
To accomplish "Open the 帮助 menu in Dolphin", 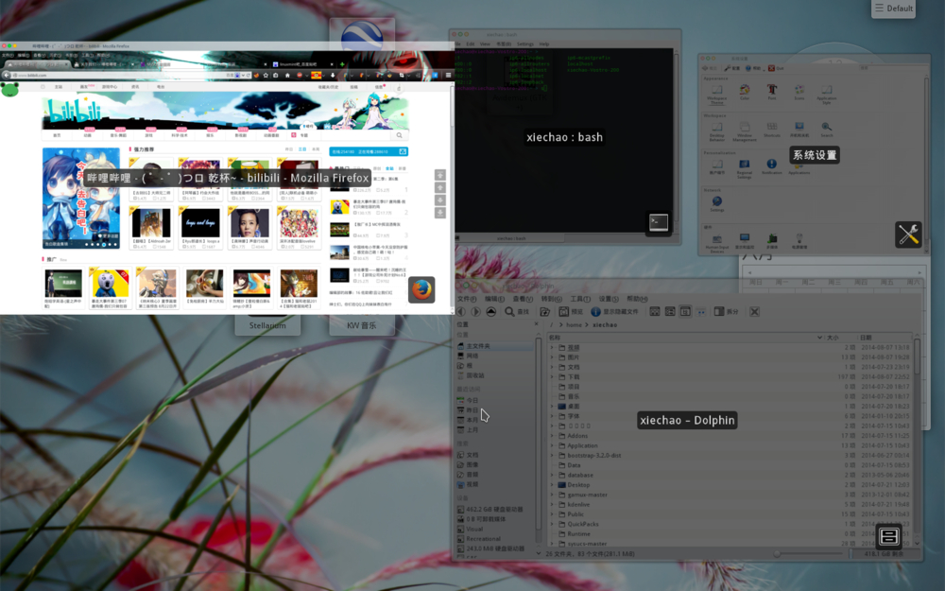I will pyautogui.click(x=637, y=299).
